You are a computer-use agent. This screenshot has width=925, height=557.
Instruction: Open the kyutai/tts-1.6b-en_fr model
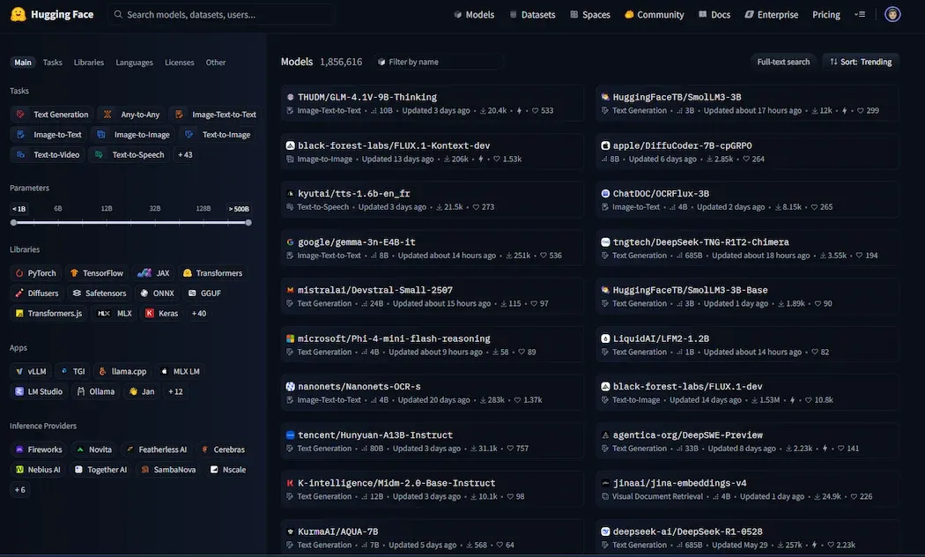[x=433, y=200]
